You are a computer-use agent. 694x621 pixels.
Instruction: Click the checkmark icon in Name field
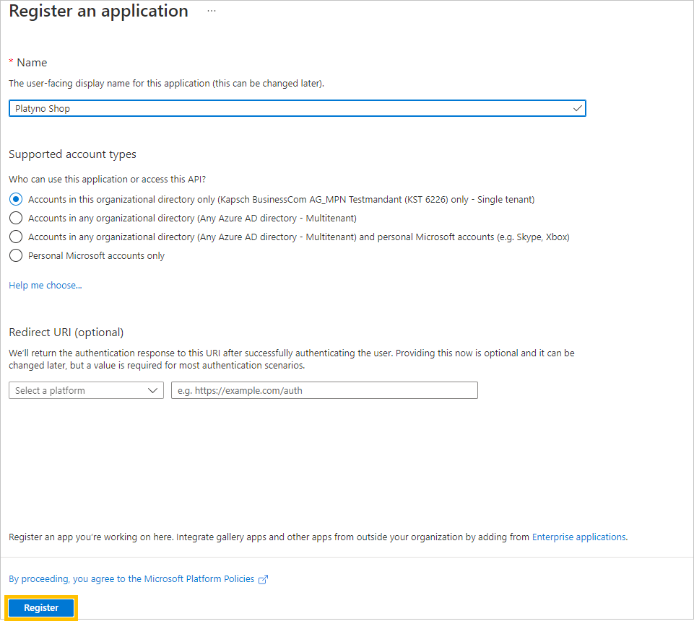point(577,108)
